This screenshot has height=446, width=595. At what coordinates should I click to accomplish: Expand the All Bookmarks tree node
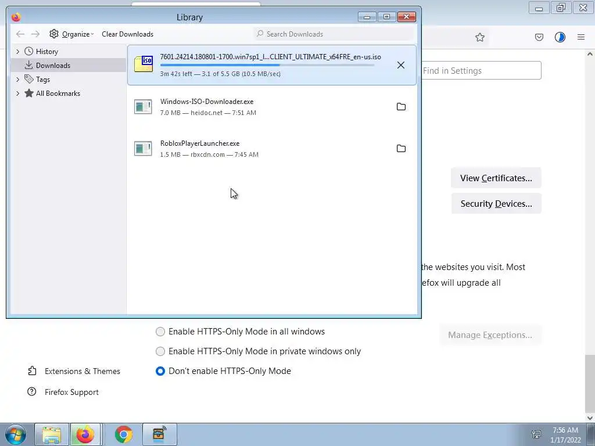17,93
